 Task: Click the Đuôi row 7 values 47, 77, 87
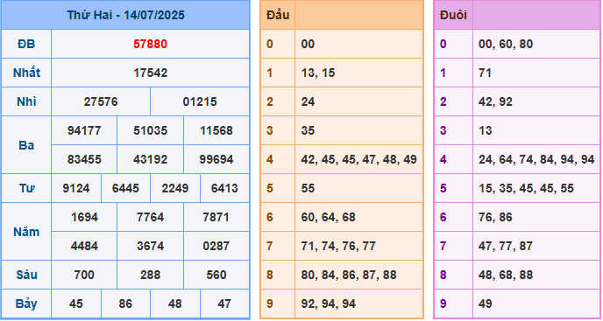(x=506, y=246)
